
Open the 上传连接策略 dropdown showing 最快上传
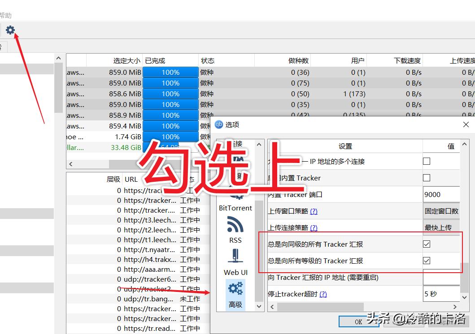(x=441, y=227)
